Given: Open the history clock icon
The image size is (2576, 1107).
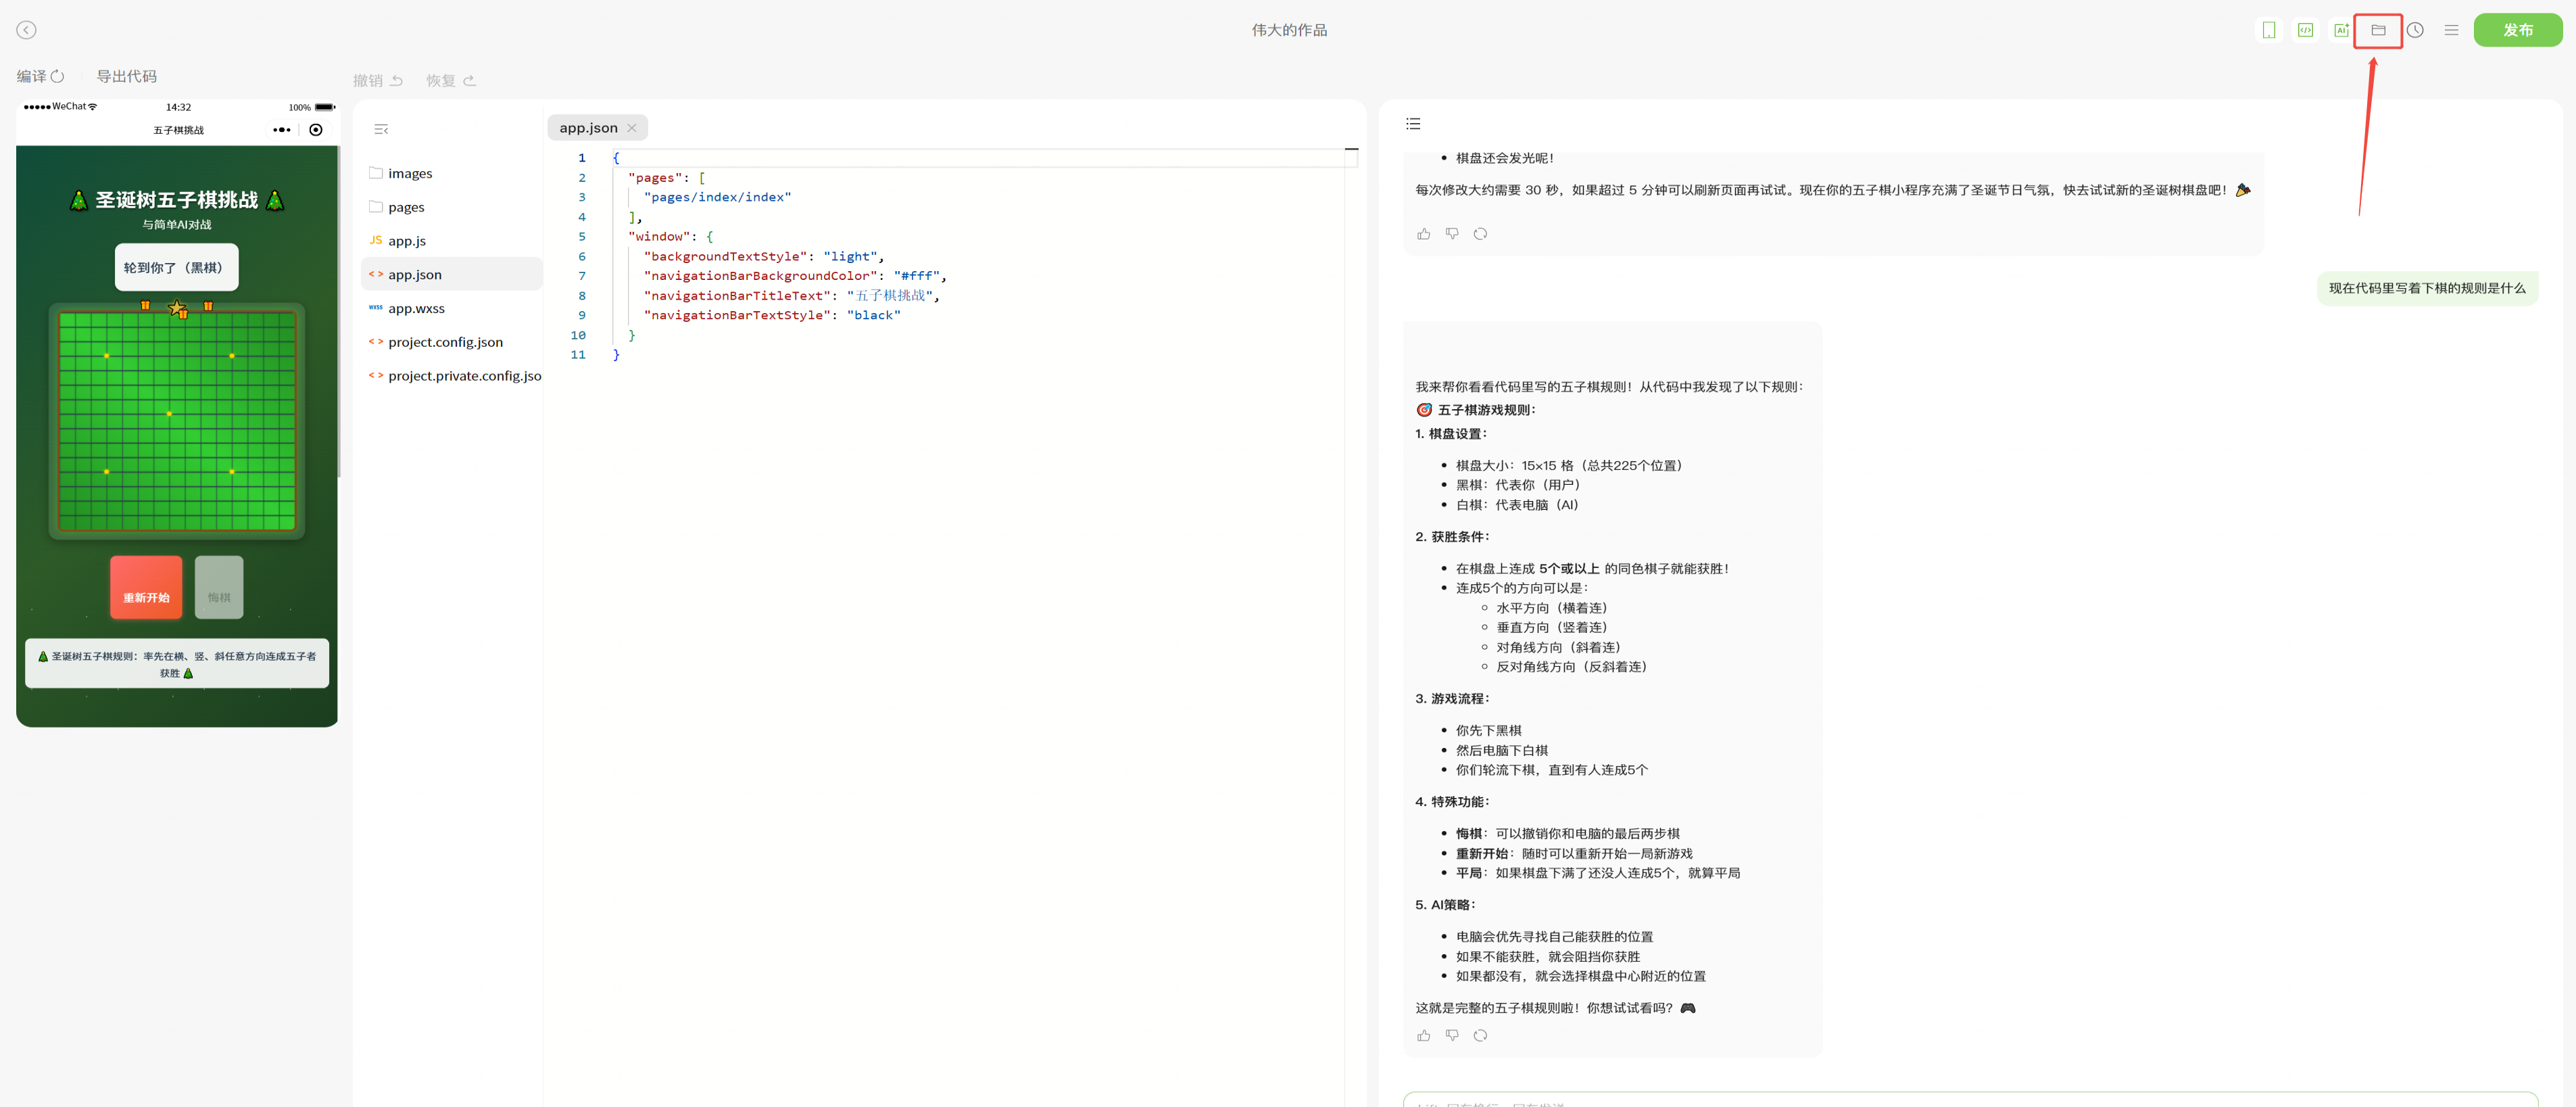Looking at the screenshot, I should tap(2415, 30).
